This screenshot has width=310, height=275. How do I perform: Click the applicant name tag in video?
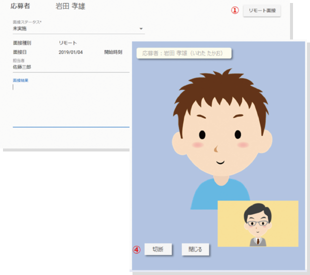pyautogui.click(x=184, y=53)
